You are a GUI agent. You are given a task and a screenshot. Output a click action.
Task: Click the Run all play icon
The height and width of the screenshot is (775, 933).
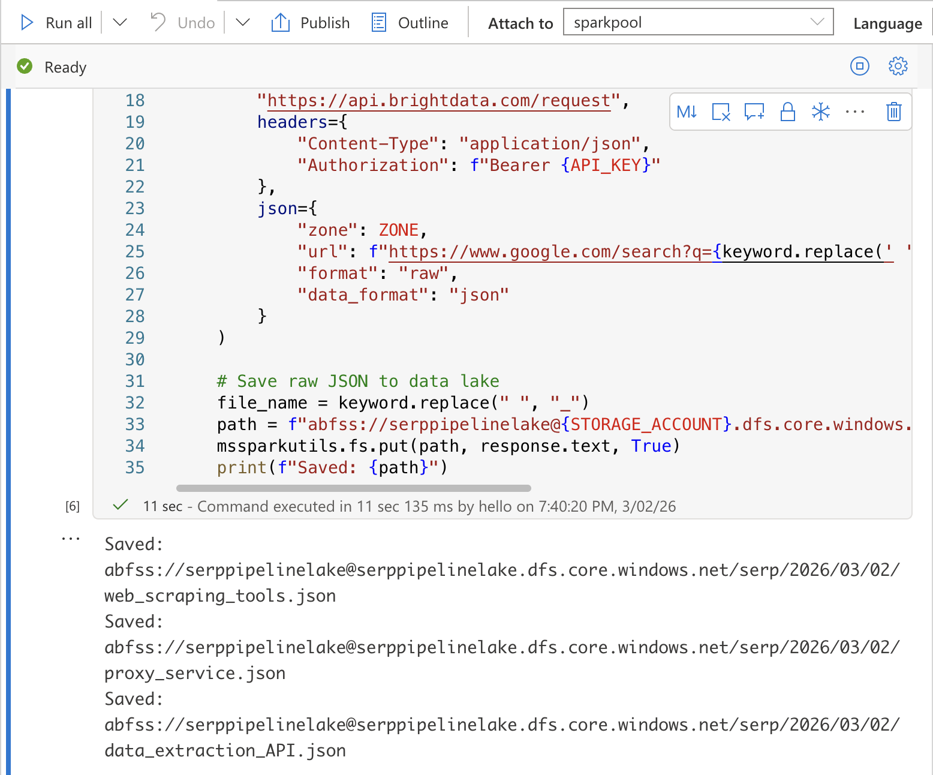point(27,23)
